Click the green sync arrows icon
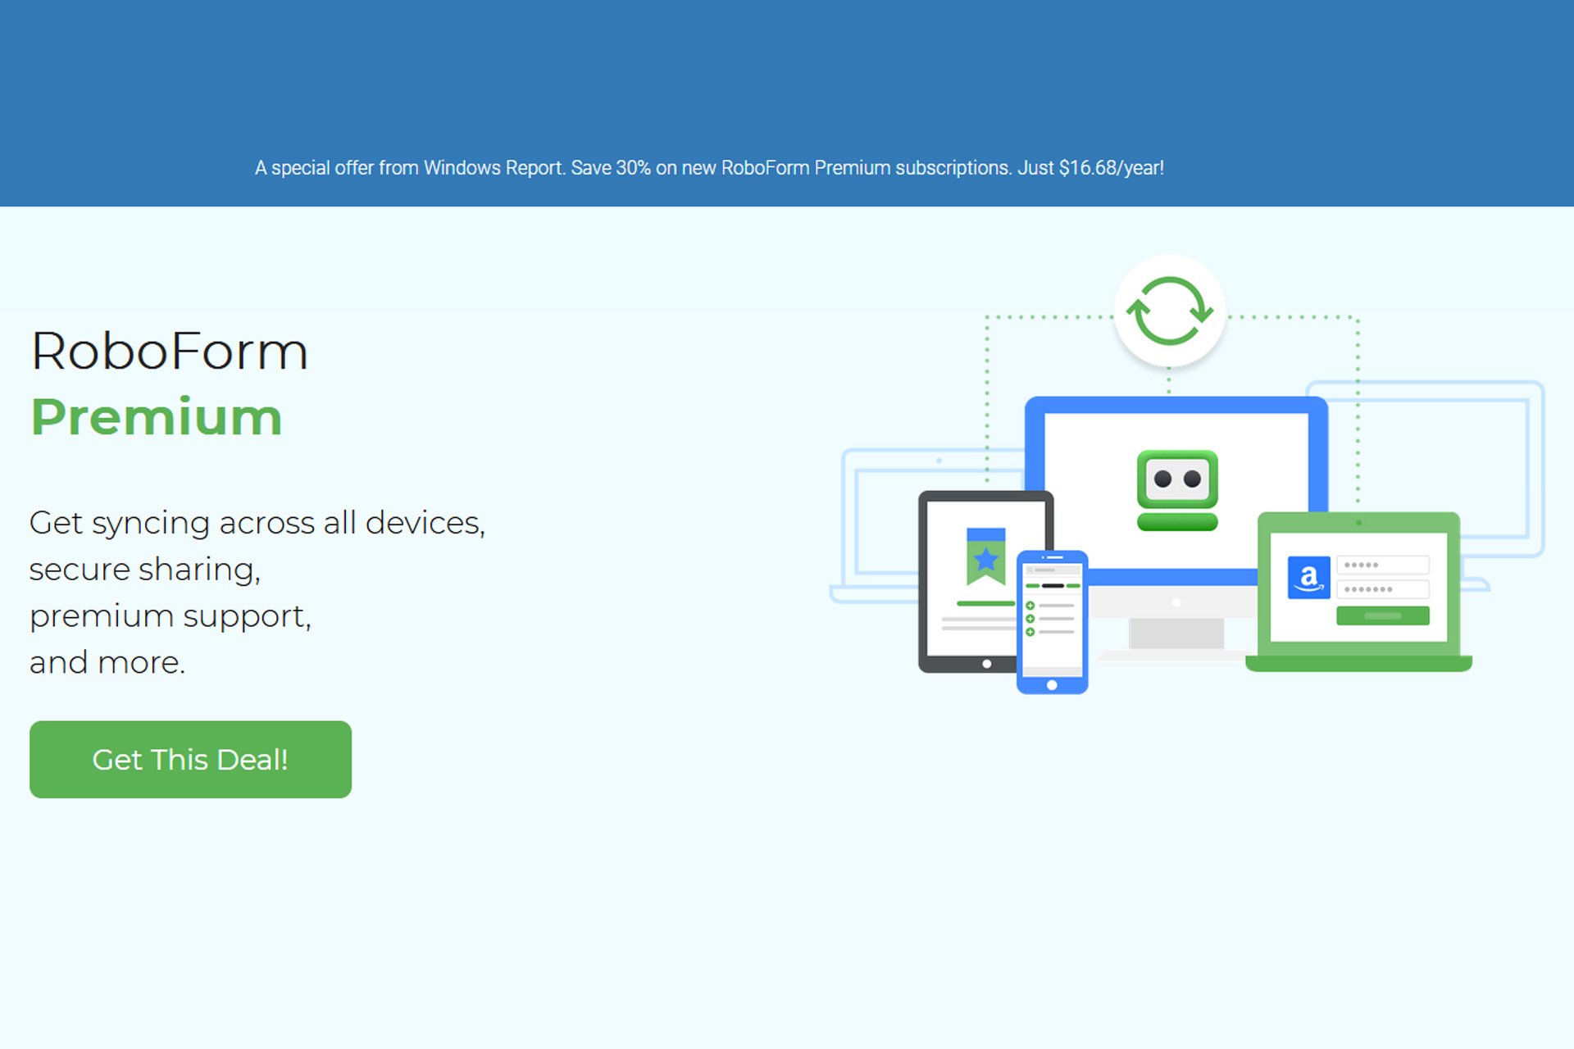The height and width of the screenshot is (1049, 1574). [1170, 311]
